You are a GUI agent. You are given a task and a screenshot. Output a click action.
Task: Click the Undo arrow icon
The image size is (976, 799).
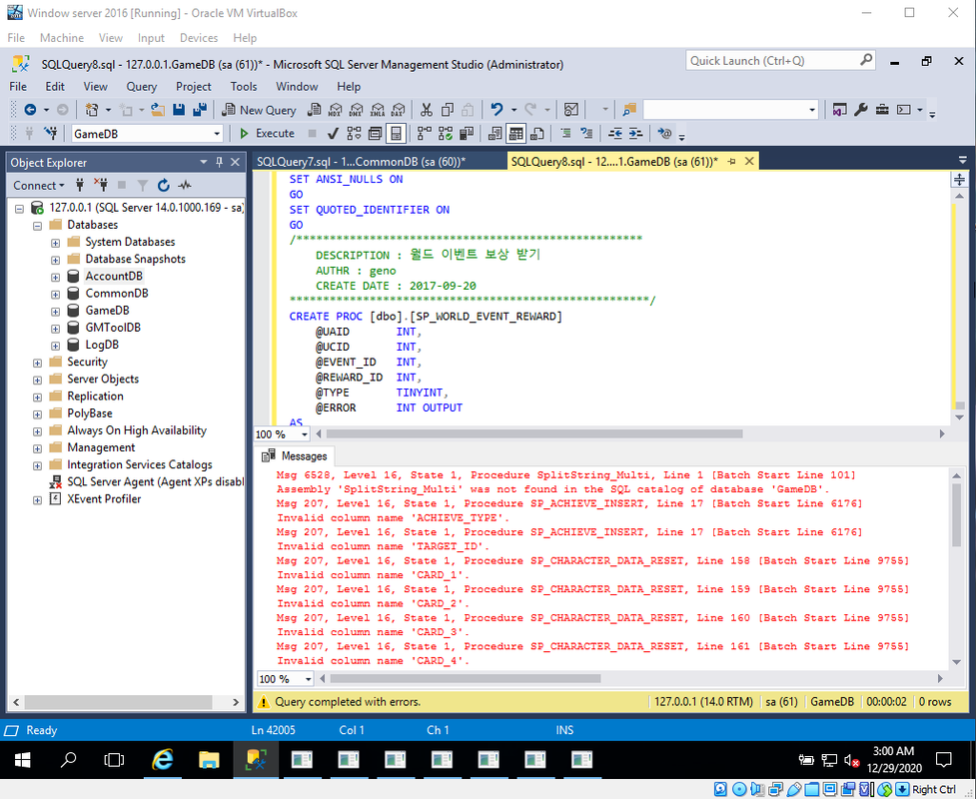point(496,110)
